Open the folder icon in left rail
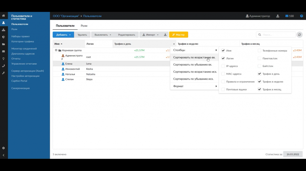The image size is (306, 171). click(4, 44)
